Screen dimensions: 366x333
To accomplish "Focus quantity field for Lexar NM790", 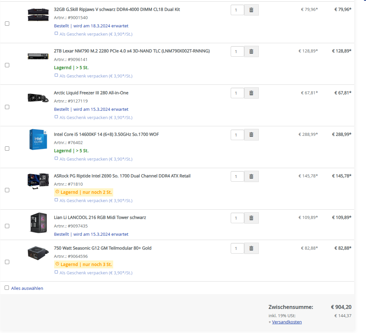I will point(237,51).
